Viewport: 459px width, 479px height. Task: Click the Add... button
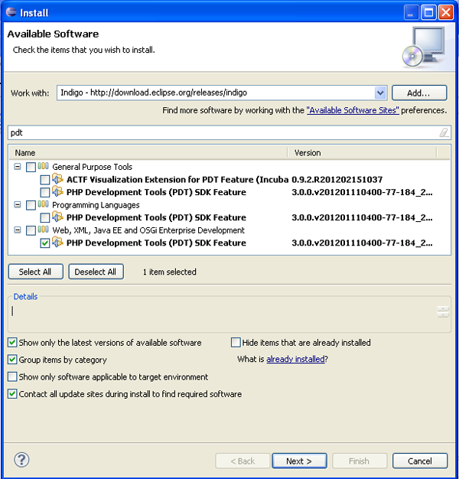coord(419,93)
